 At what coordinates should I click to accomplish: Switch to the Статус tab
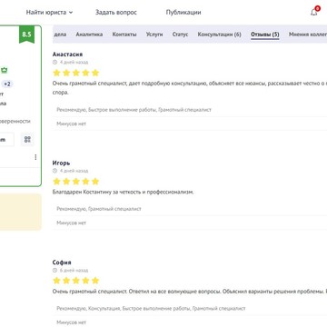pos(180,35)
